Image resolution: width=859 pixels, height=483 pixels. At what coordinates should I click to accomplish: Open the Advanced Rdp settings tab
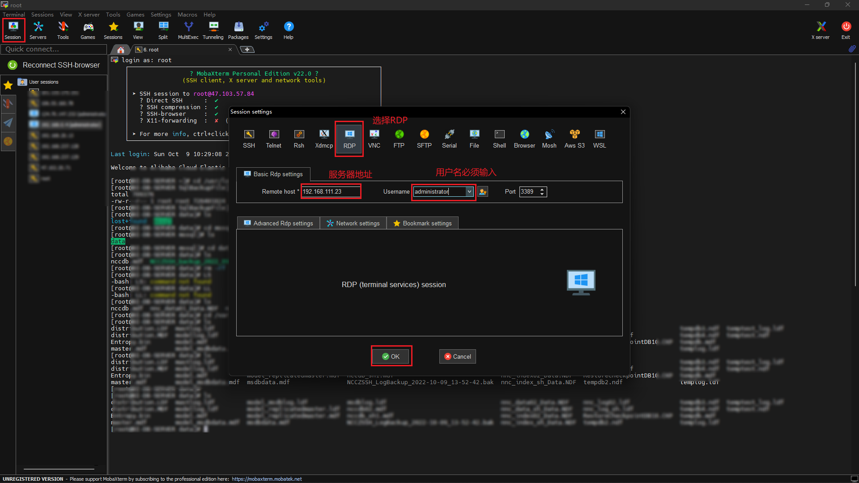coord(278,223)
